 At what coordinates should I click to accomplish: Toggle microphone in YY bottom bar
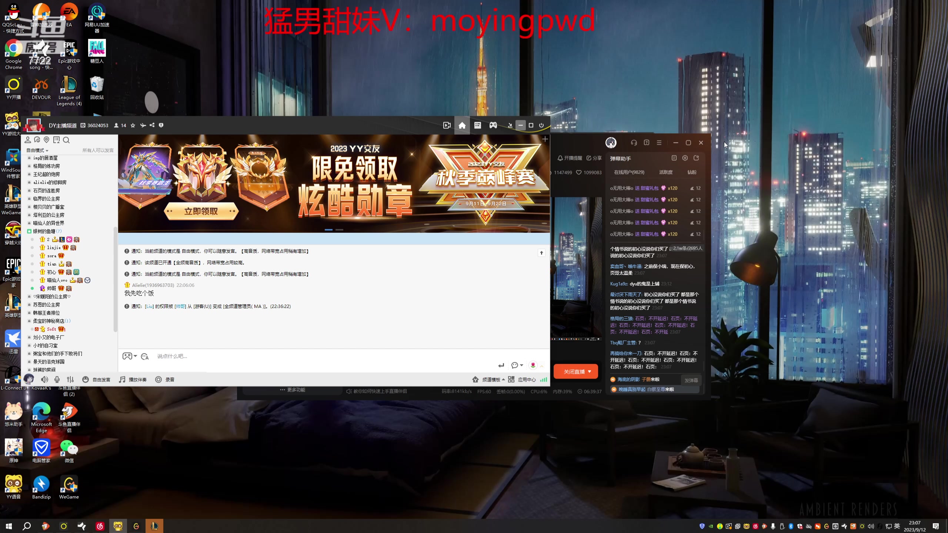(x=57, y=379)
